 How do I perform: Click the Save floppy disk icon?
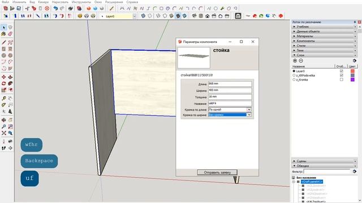[19, 8]
